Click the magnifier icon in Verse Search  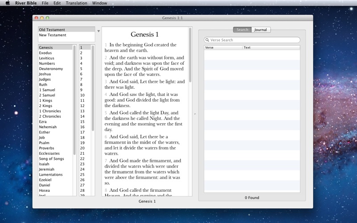[208, 40]
